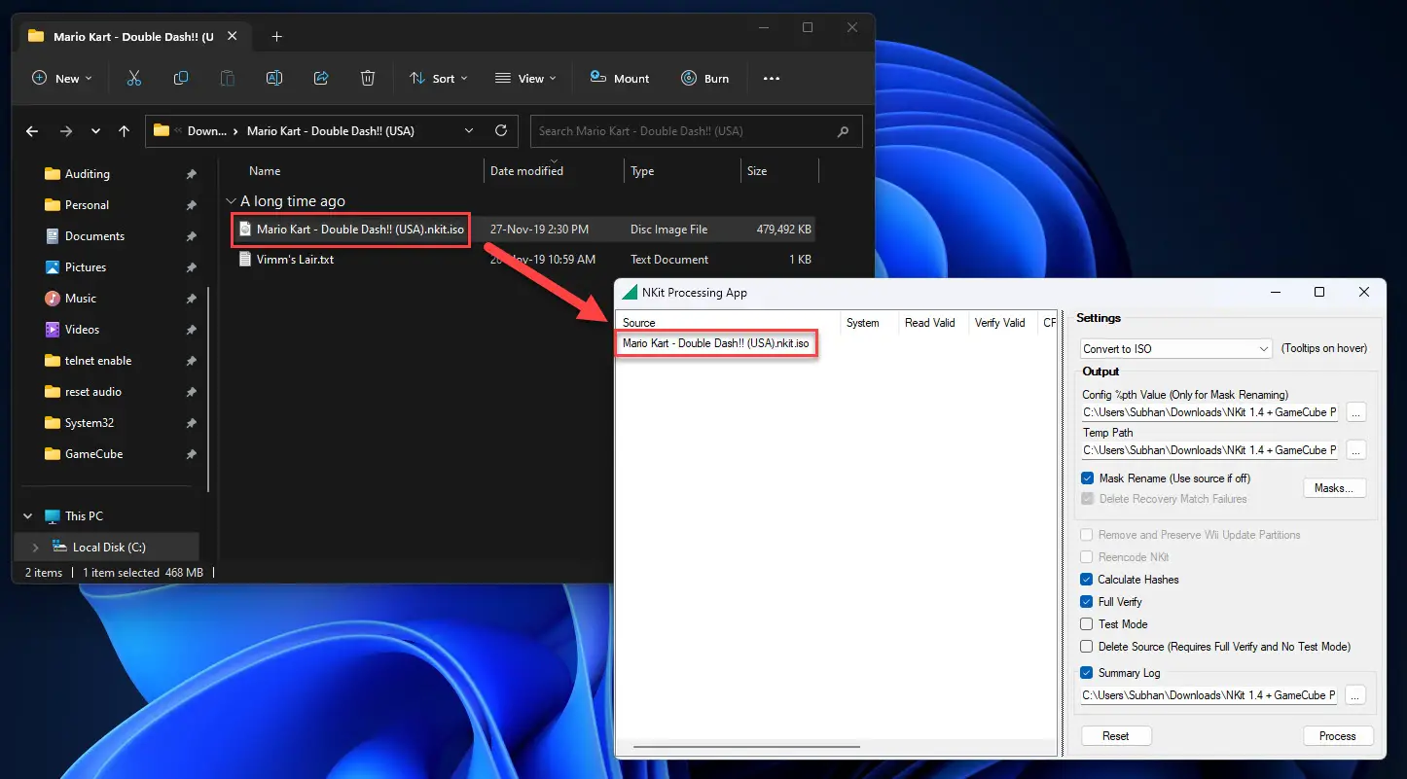Click the Rename icon in Explorer toolbar
The height and width of the screenshot is (779, 1407).
274,78
